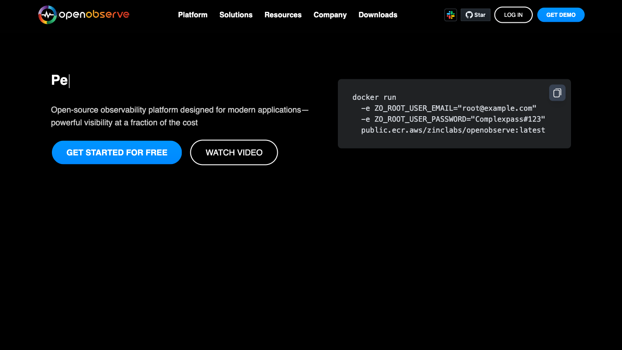The width and height of the screenshot is (622, 350).
Task: Play the intro with WATCH VIDEO
Action: [x=234, y=153]
